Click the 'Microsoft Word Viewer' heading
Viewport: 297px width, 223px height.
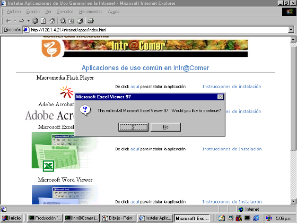(x=65, y=179)
